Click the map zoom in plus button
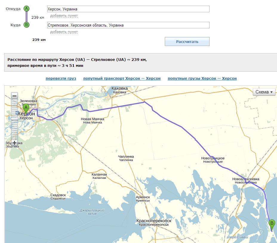Image resolution: width=277 pixels, height=243 pixels. 15,143
